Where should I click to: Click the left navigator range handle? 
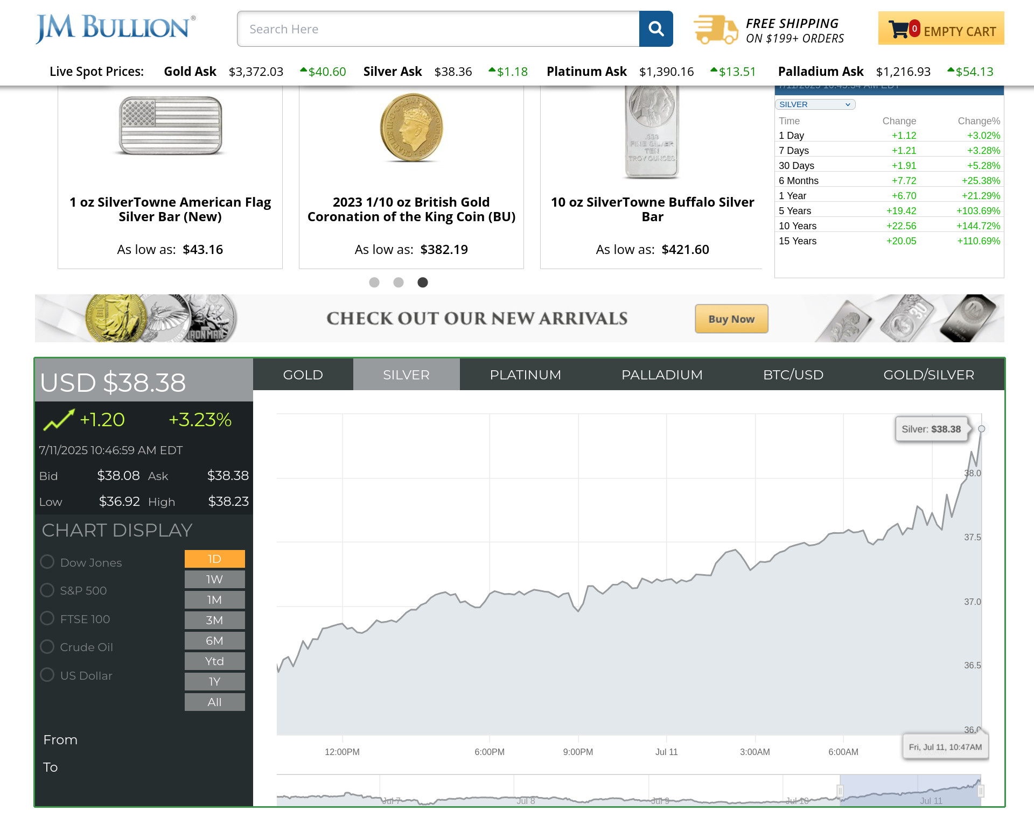(840, 791)
